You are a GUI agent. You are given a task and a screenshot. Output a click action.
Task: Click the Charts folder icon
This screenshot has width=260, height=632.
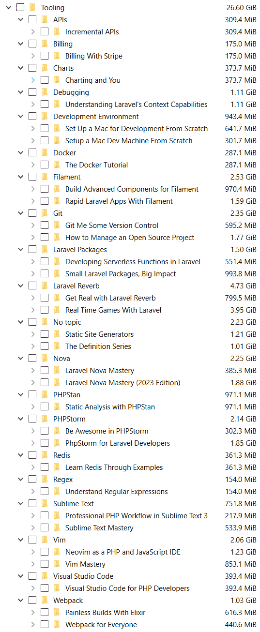tap(45, 68)
